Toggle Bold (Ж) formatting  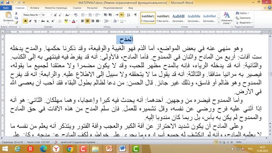point(25,21)
